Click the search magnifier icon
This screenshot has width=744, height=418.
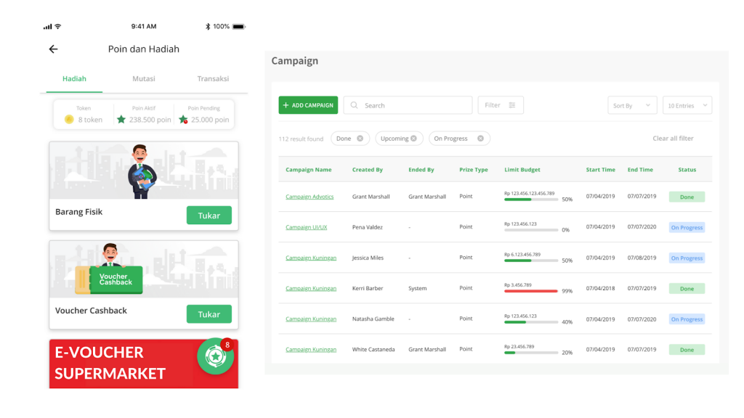(354, 105)
